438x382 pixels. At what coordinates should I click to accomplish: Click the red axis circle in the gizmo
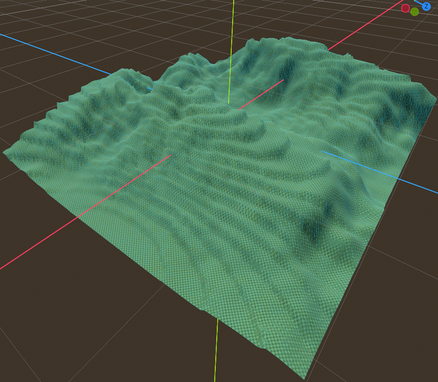(x=405, y=8)
